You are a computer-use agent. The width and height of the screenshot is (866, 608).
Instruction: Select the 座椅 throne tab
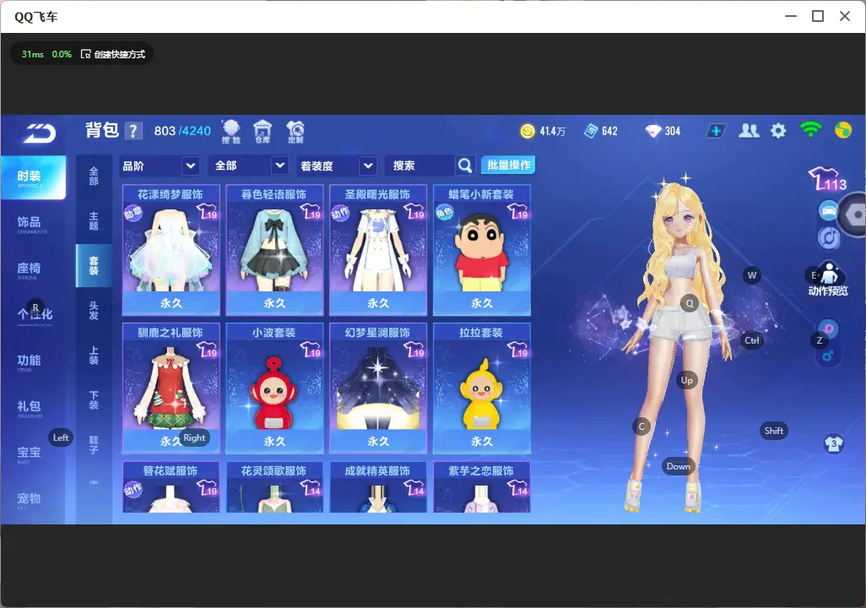pos(31,270)
